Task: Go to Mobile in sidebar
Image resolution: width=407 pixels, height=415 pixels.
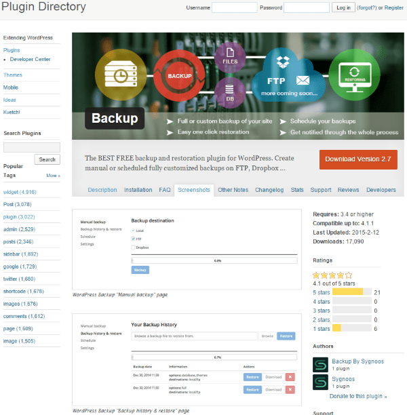Action: coord(11,87)
